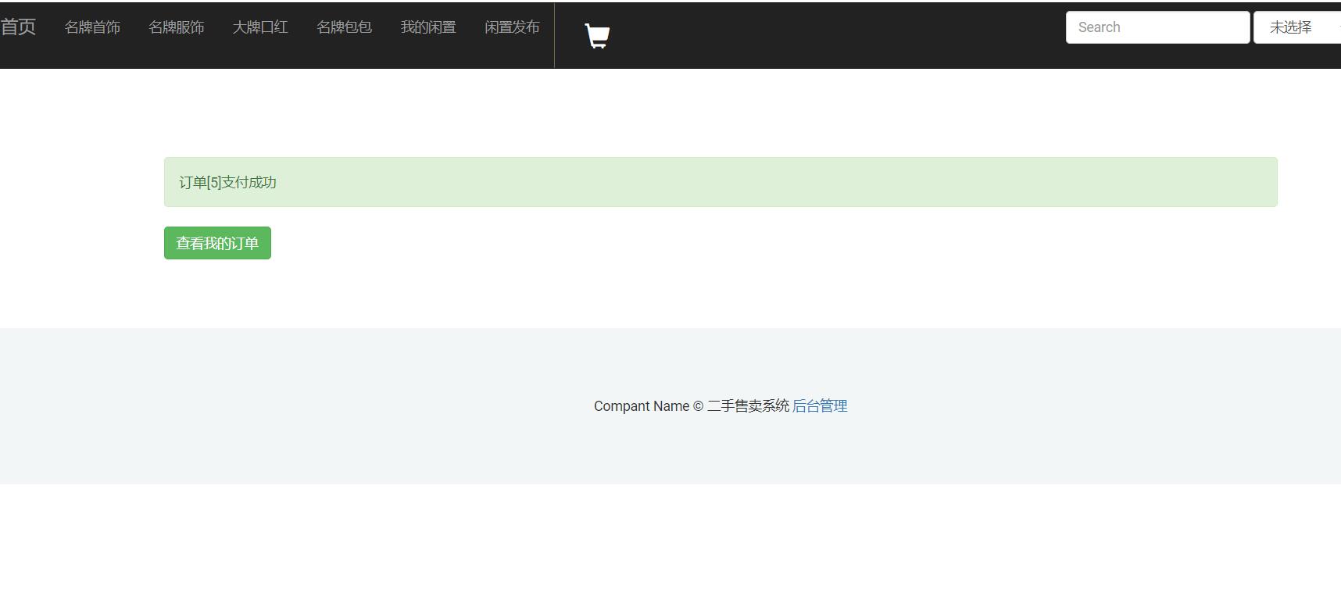Select 大牌口红 menu item
The width and height of the screenshot is (1341, 607).
[x=260, y=27]
